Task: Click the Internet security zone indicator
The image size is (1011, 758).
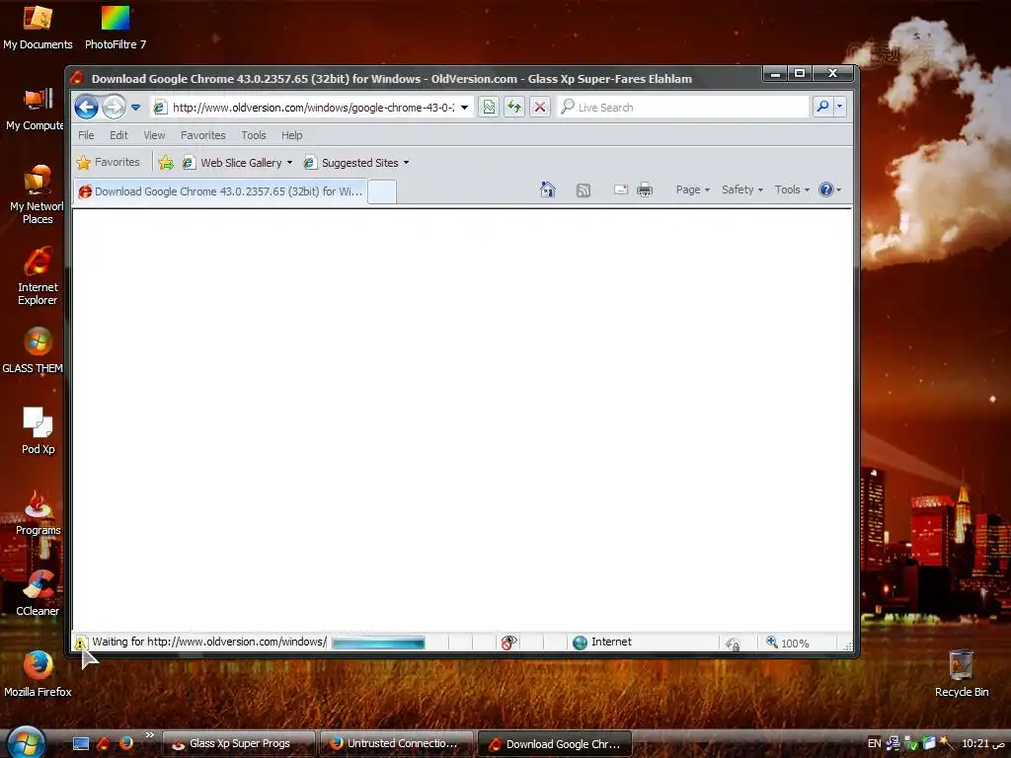Action: pyautogui.click(x=602, y=642)
